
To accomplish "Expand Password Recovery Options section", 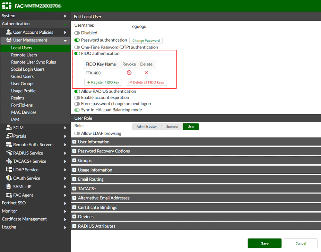I will click(74, 151).
